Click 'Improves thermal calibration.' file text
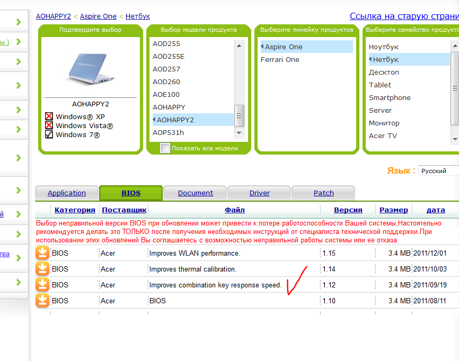Image resolution: width=459 pixels, height=361 pixels. point(193,269)
